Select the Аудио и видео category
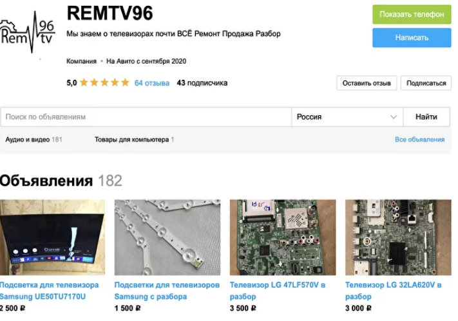 click(x=33, y=140)
